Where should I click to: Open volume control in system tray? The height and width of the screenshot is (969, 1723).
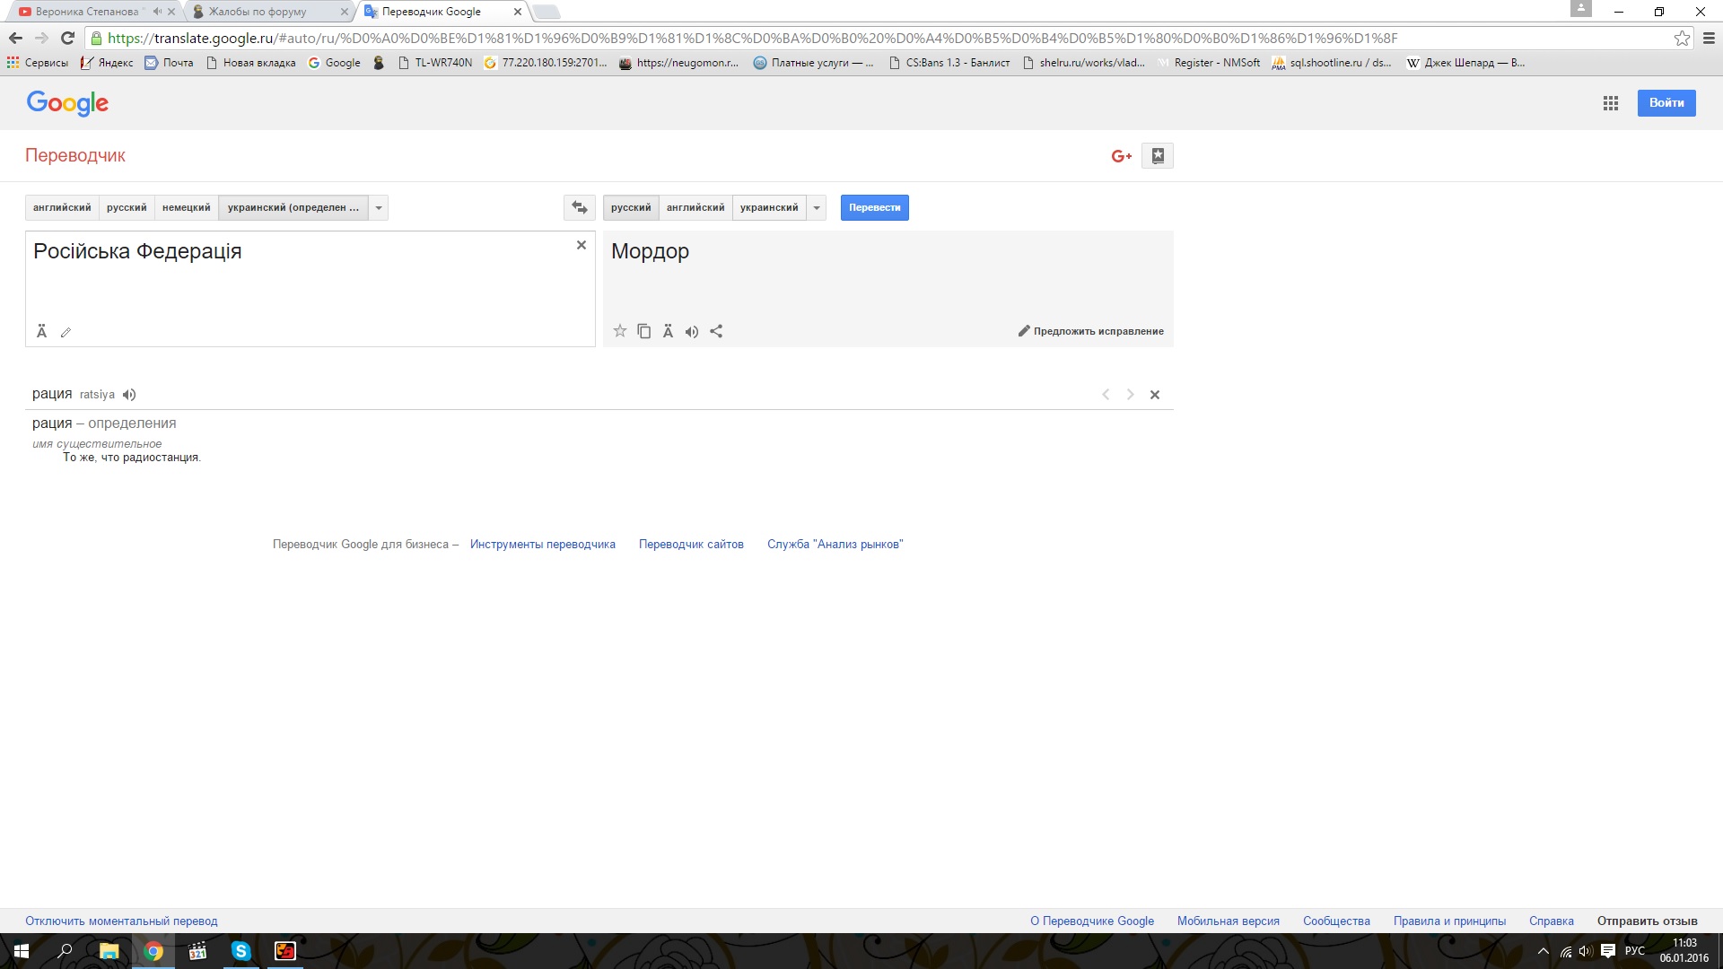point(1586,951)
